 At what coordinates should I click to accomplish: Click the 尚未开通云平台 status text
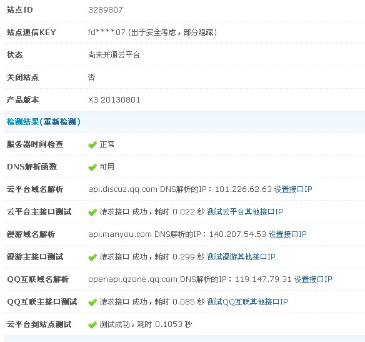click(x=114, y=55)
